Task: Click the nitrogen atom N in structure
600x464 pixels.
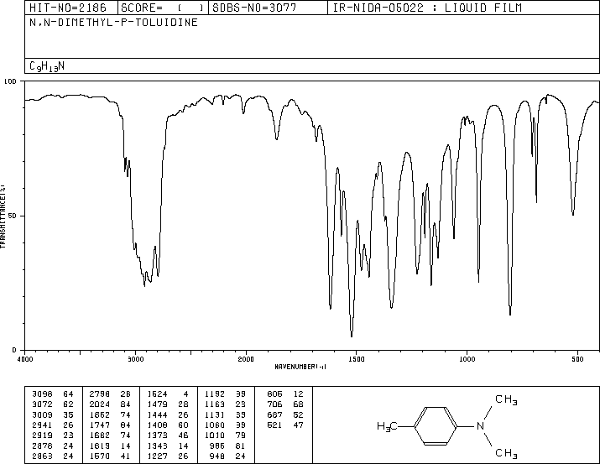Action: pos(480,426)
